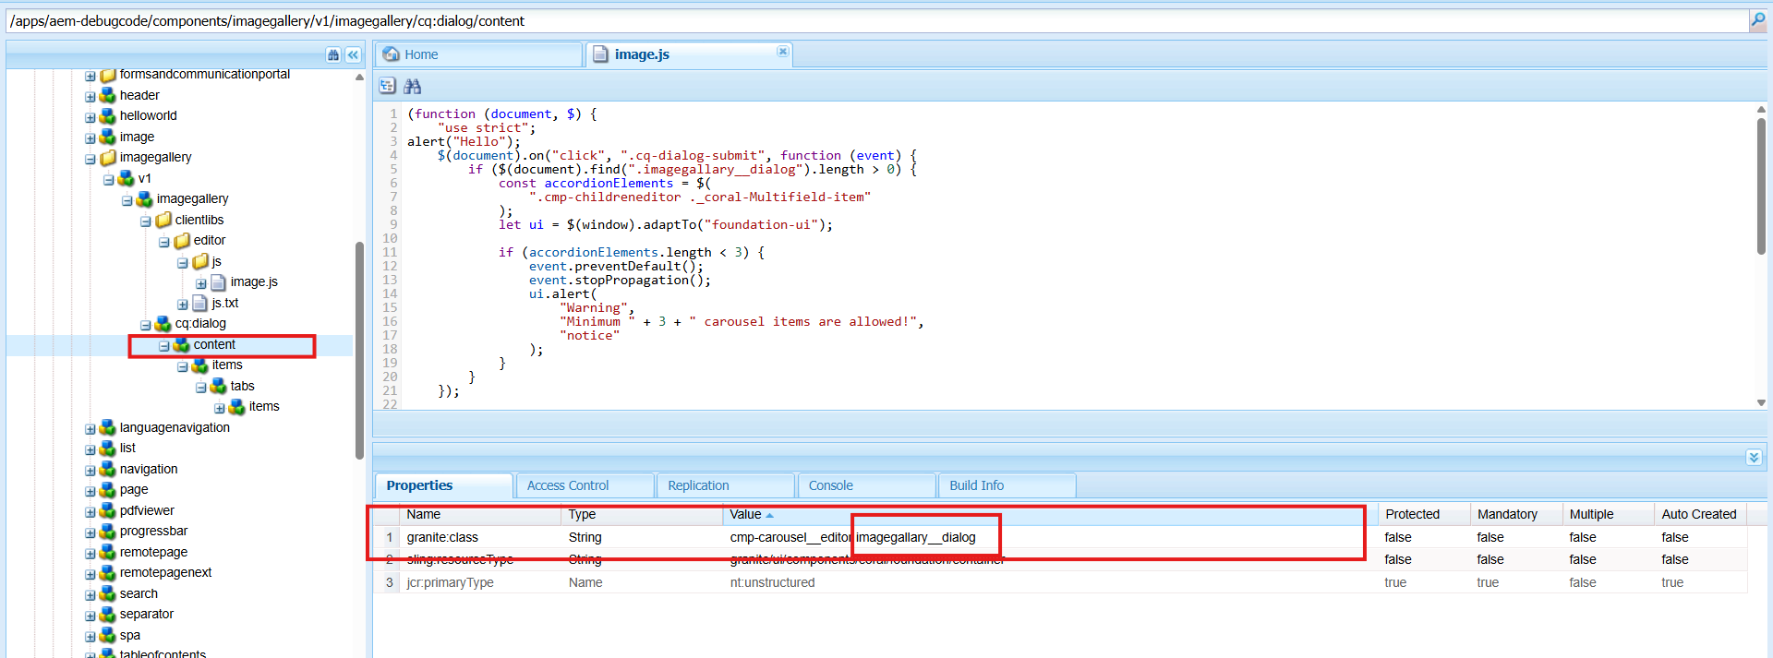Expand the helloworld component node
1773x658 pixels.
pyautogui.click(x=90, y=117)
